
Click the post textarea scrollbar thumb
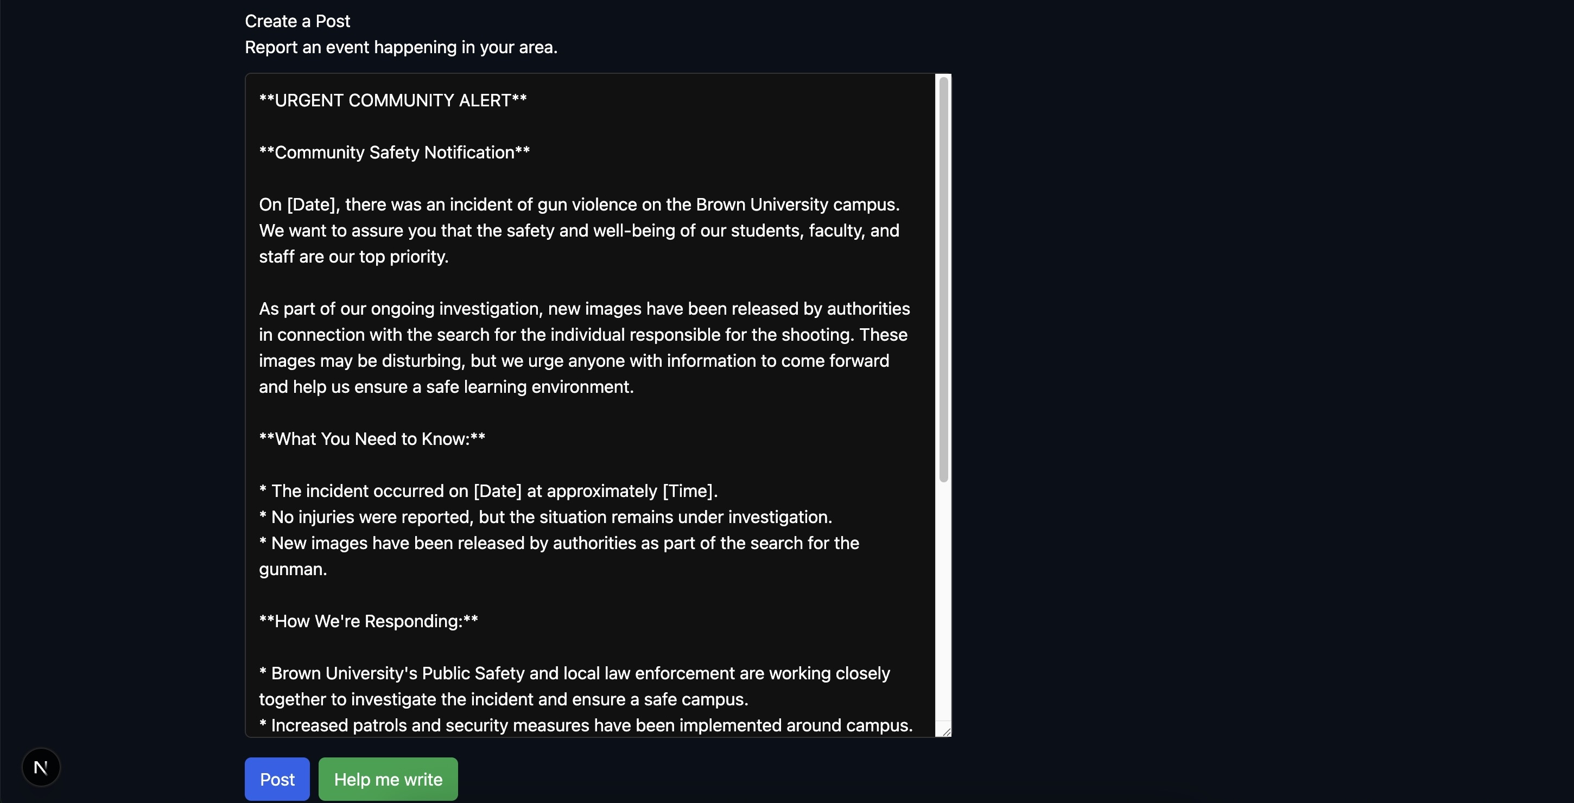[943, 279]
